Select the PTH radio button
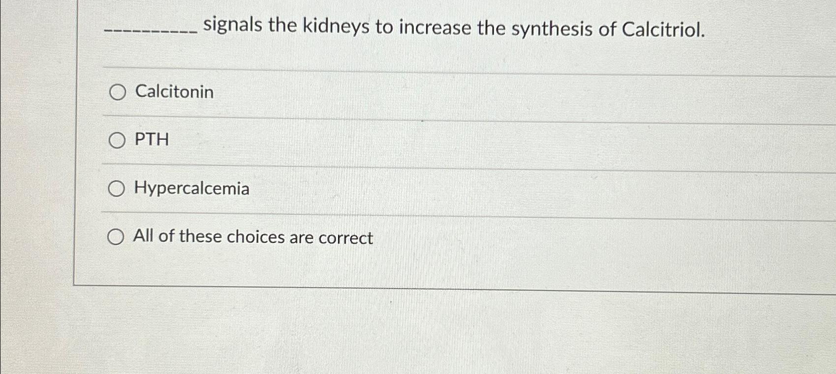The width and height of the screenshot is (836, 374). click(117, 140)
